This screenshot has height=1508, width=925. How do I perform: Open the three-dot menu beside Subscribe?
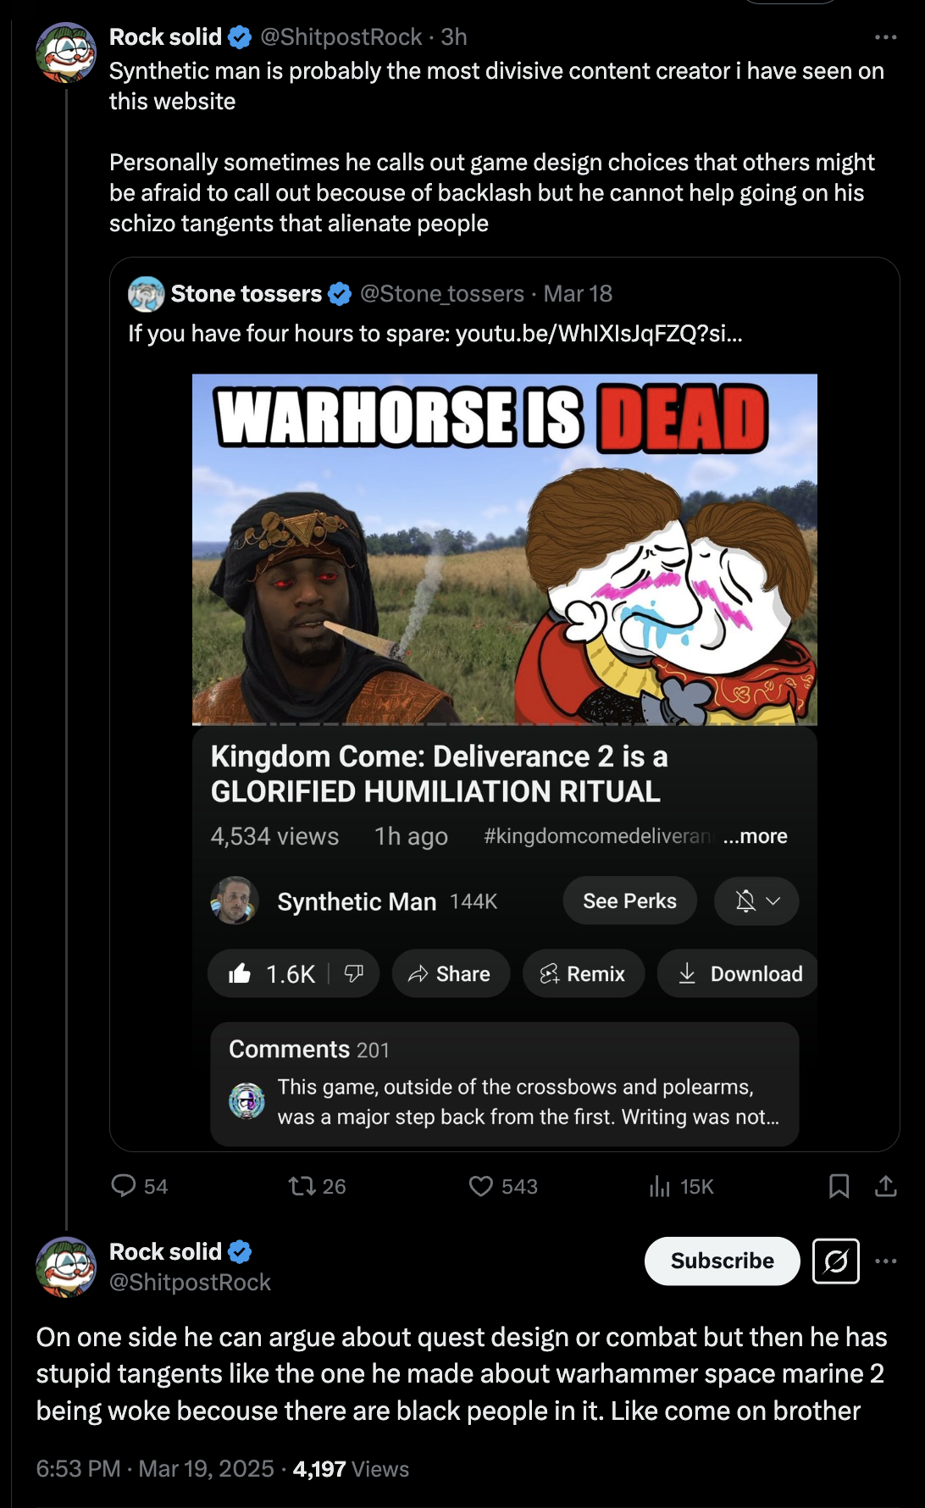click(x=885, y=1261)
